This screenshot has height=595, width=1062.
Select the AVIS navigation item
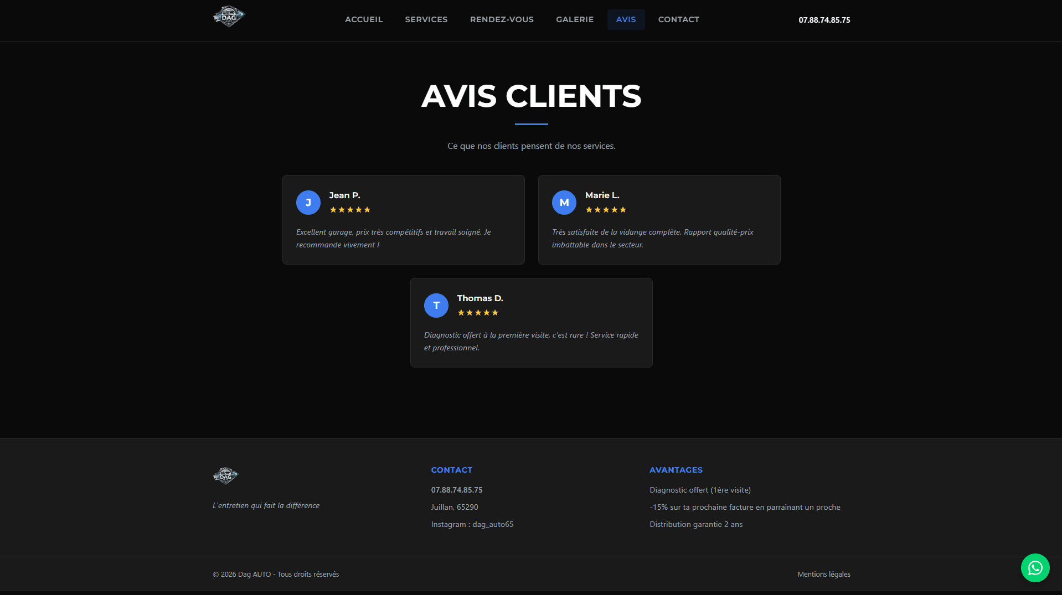626,19
